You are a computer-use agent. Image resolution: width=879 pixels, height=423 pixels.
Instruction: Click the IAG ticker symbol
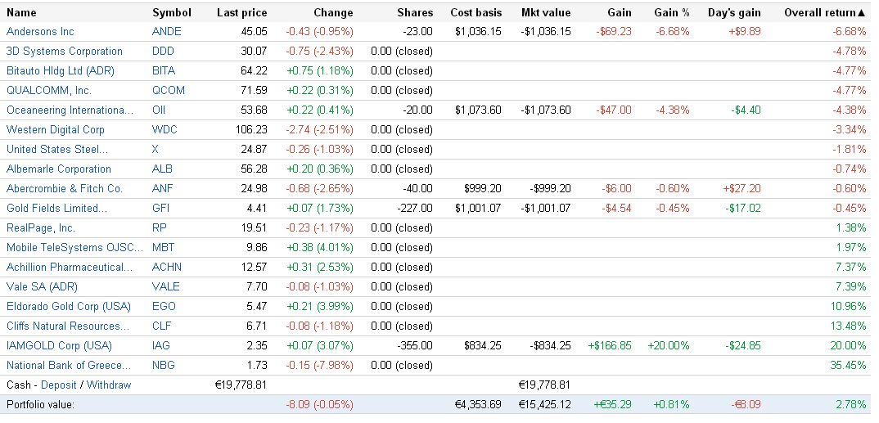(x=162, y=345)
